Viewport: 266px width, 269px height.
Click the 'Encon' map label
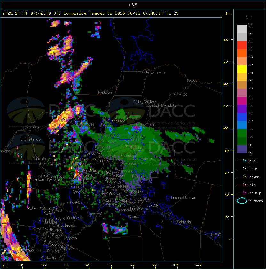tap(192, 81)
